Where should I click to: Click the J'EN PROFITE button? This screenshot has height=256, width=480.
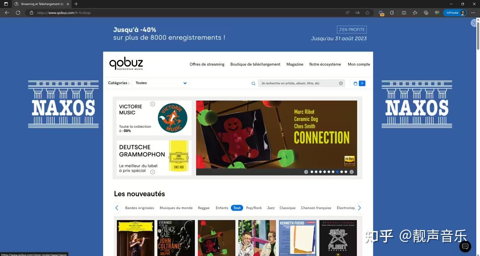tap(352, 29)
